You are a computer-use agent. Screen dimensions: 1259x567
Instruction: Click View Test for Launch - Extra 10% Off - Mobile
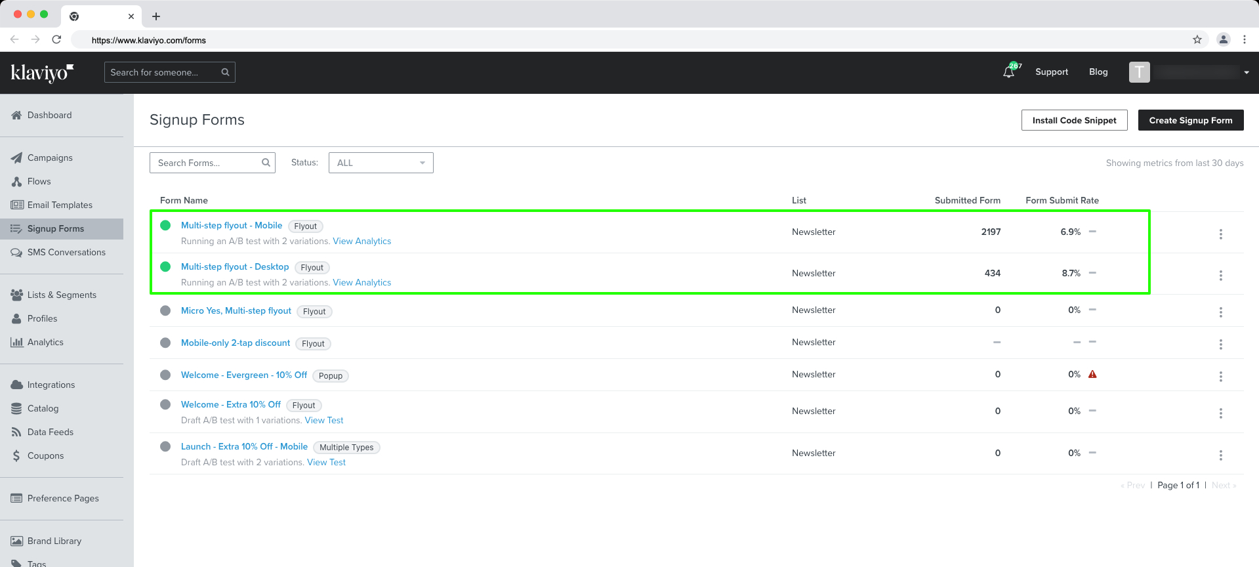point(326,462)
